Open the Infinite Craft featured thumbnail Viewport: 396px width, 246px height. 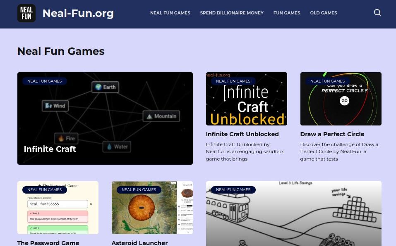click(105, 118)
